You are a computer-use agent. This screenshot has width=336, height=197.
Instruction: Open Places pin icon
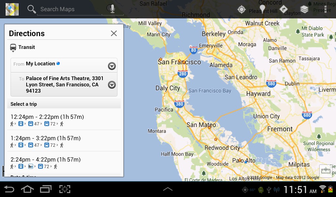[x=262, y=9]
